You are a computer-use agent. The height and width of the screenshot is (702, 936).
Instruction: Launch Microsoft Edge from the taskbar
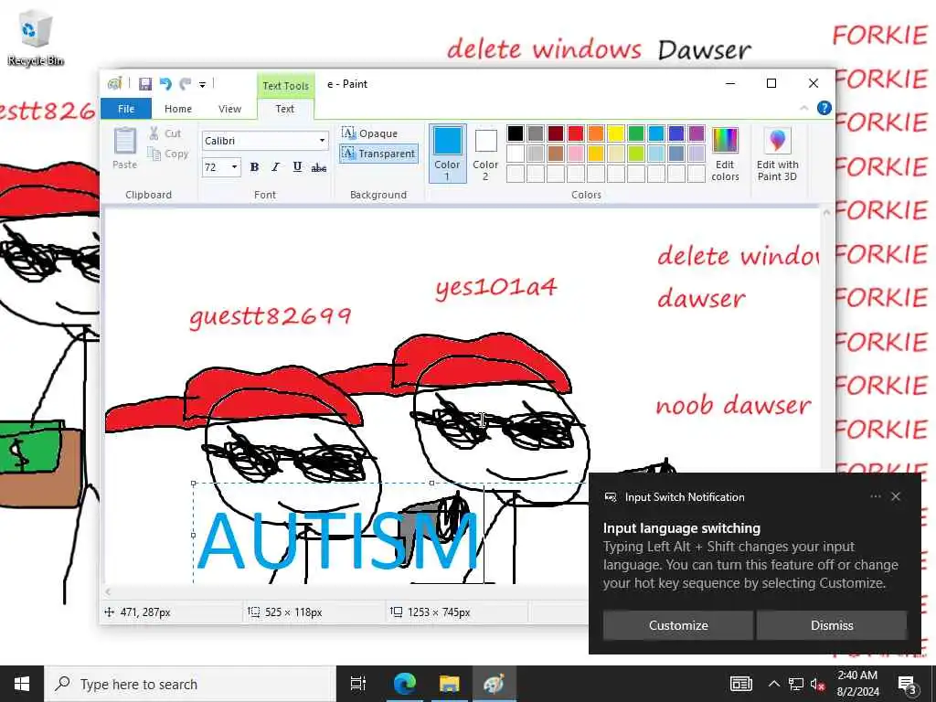[405, 684]
